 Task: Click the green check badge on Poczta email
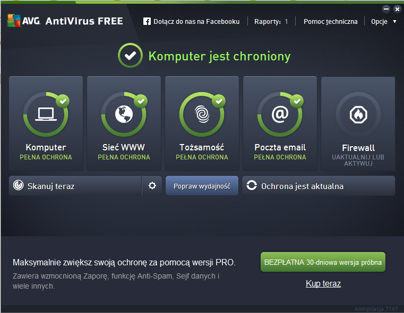coord(297,101)
